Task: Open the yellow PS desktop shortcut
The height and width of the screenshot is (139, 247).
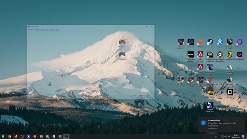Action: (x=210, y=92)
